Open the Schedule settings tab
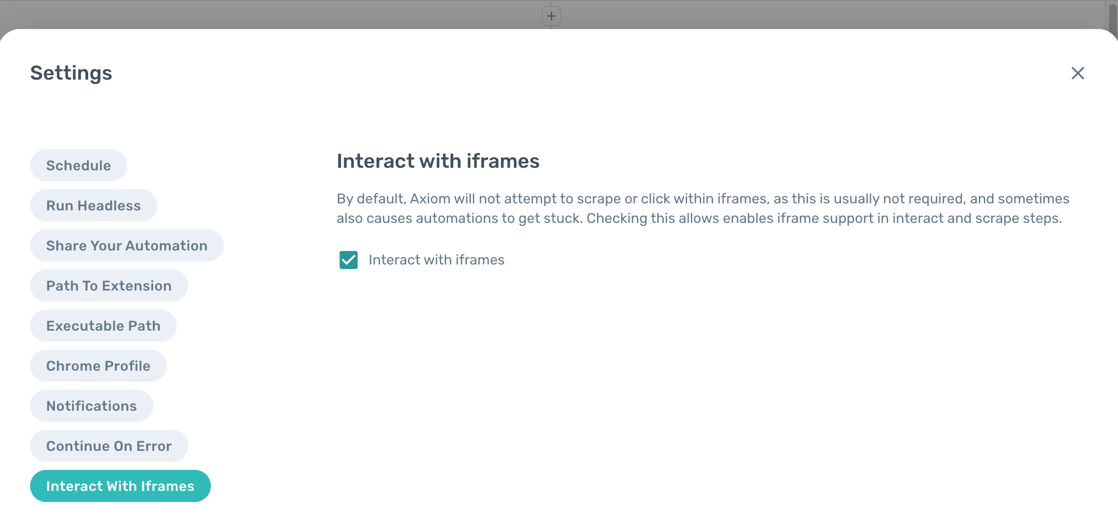 pyautogui.click(x=79, y=165)
